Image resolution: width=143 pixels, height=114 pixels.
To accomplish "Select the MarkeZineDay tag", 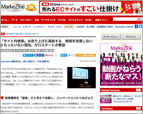I will click(7, 51).
